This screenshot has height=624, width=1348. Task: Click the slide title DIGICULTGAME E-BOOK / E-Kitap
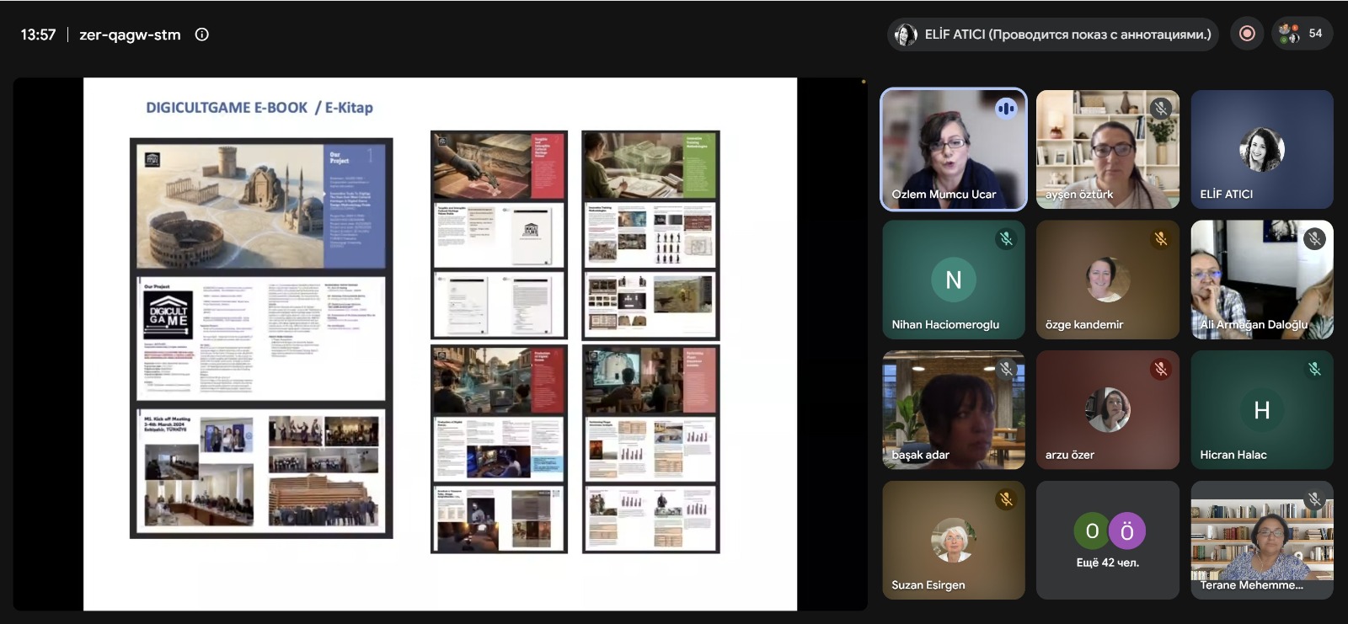[259, 108]
